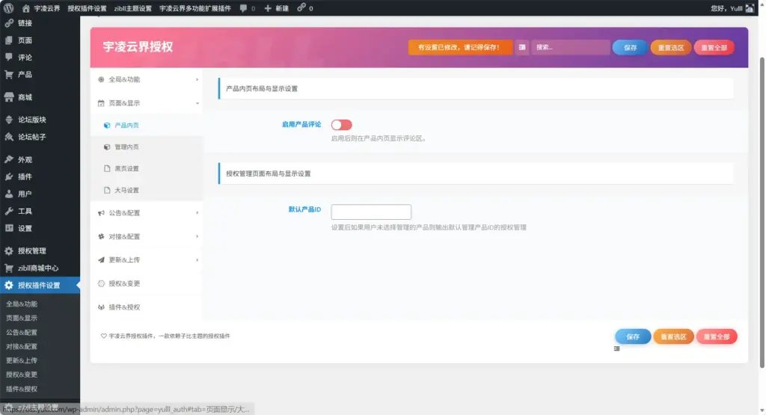766x415 pixels.
Task: Click the 外观 paintbrush icon in sidebar
Action: [x=9, y=160]
